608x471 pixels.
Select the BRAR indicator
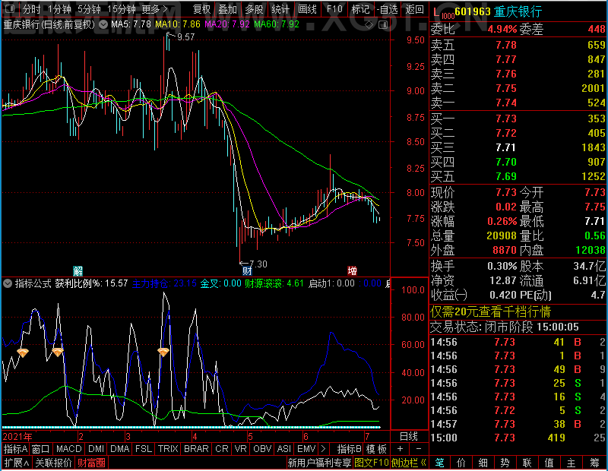coord(196,449)
